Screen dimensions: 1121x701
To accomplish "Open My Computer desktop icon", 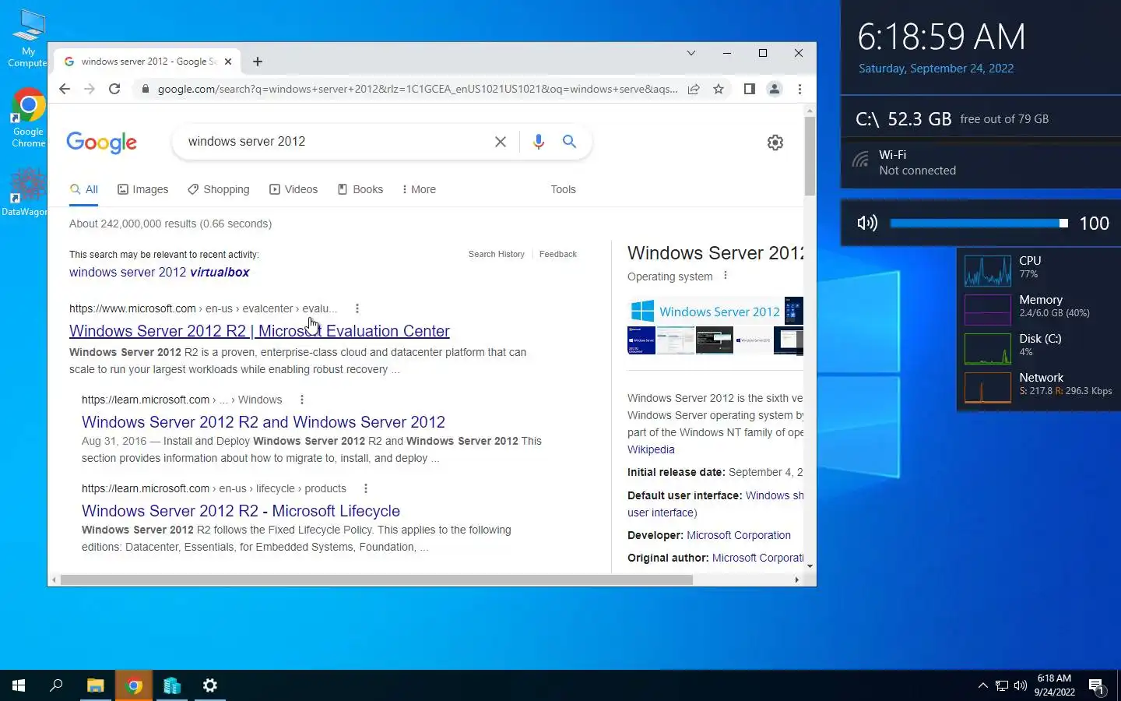I will [x=28, y=38].
